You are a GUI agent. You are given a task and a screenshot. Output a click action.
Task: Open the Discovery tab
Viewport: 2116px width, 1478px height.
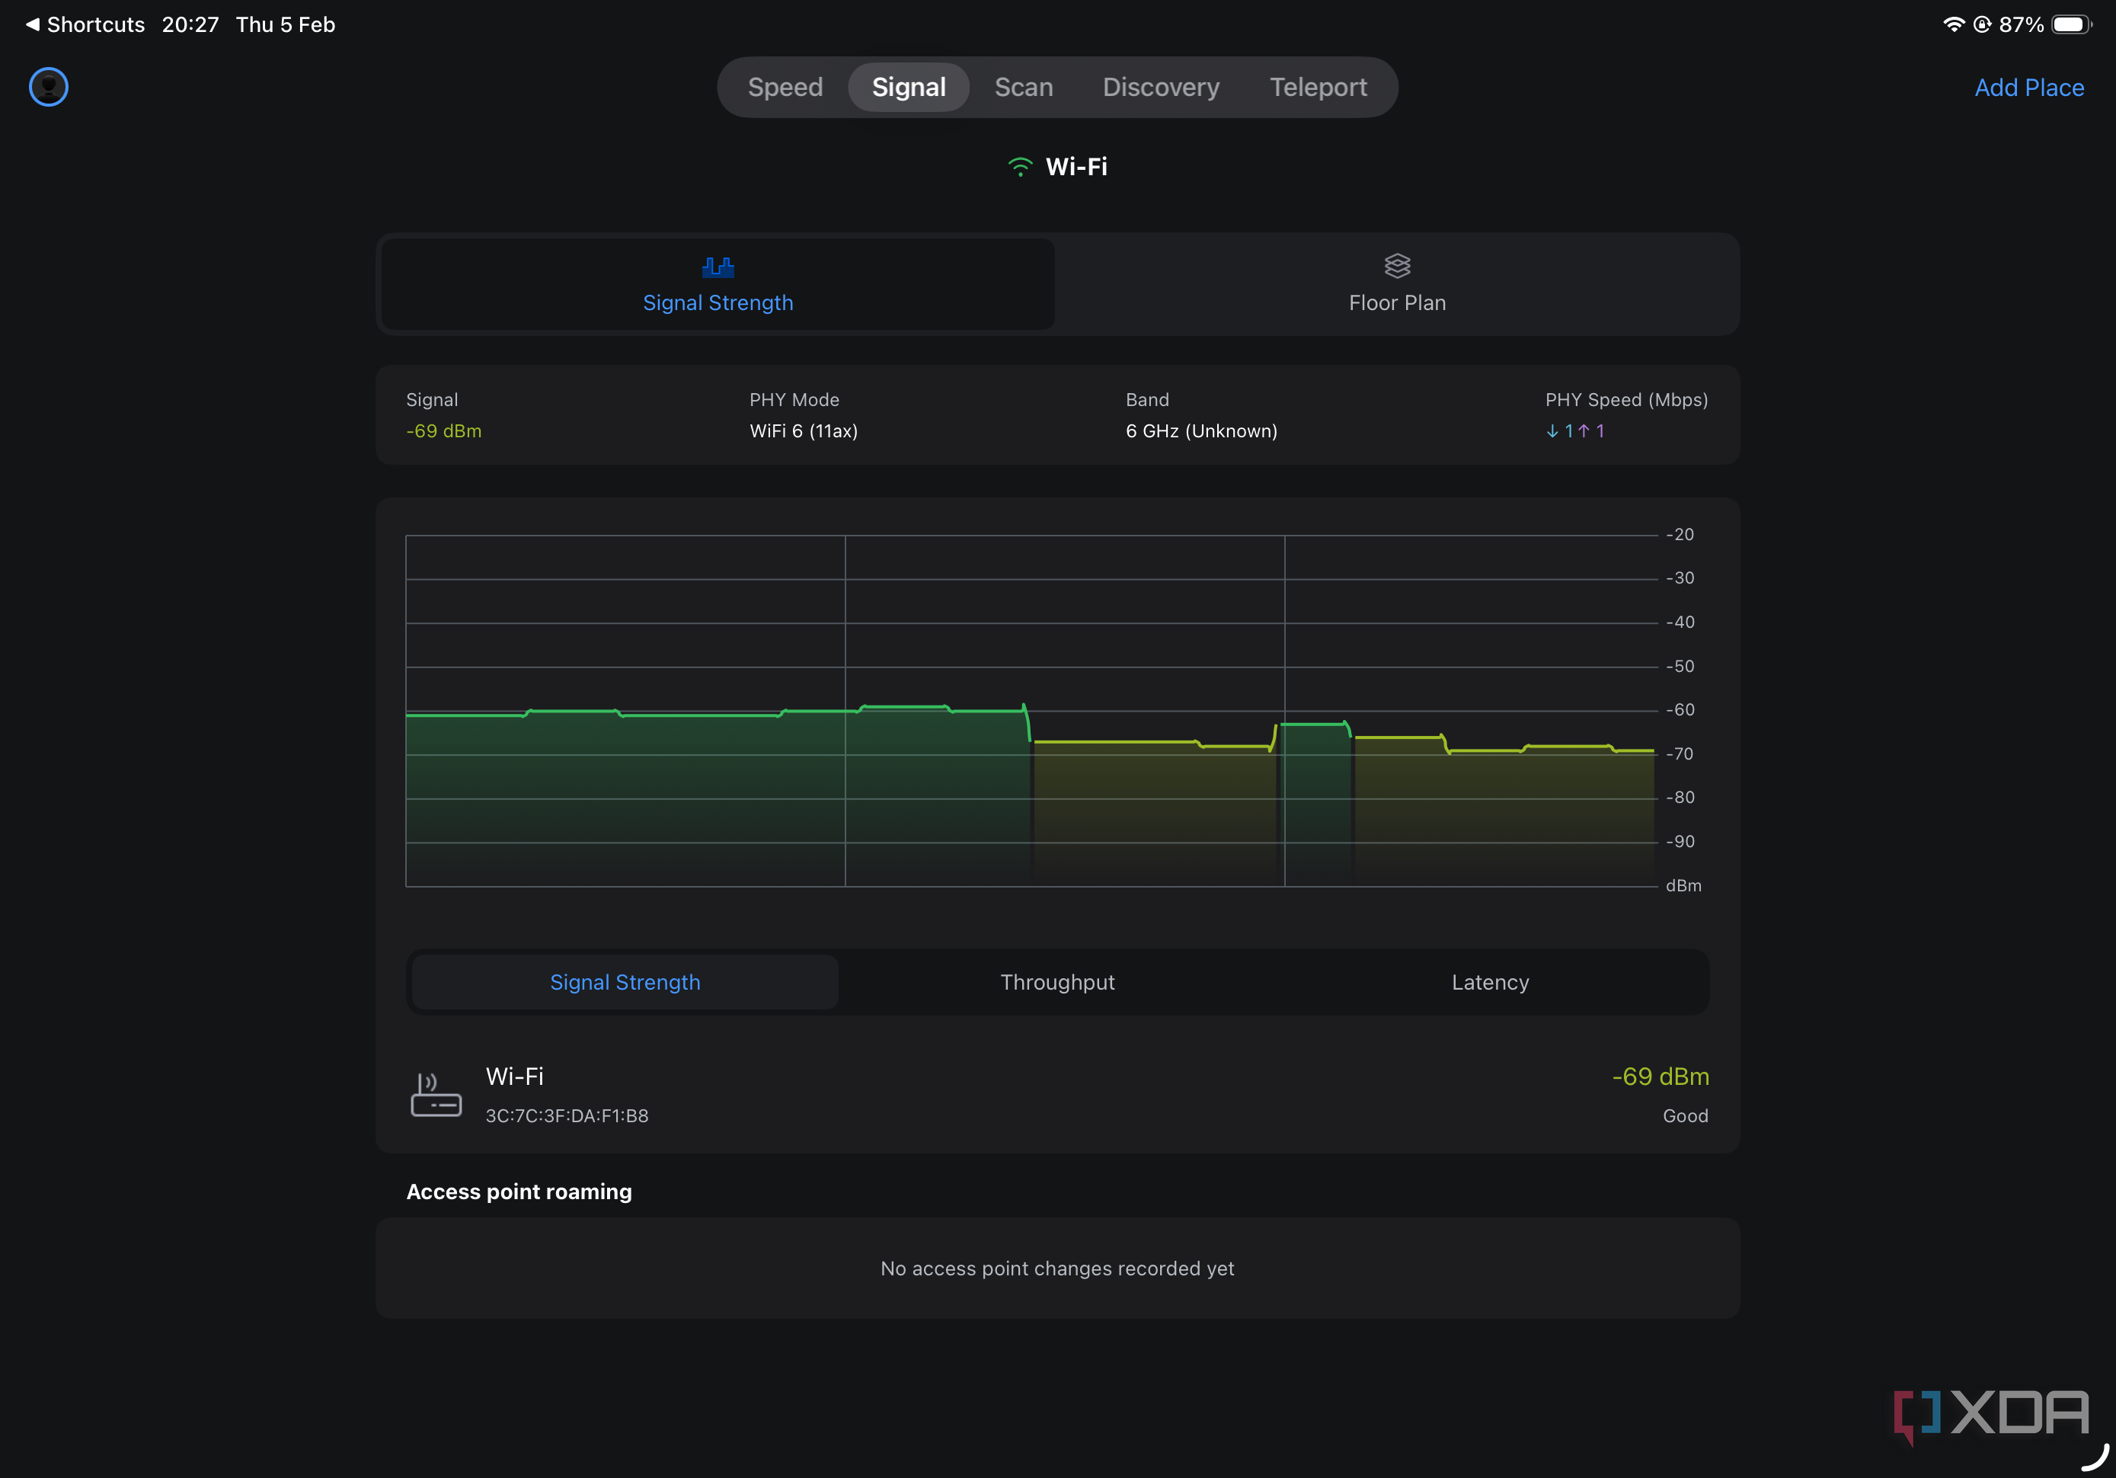(1160, 87)
